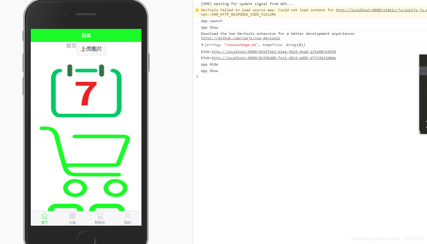Click the 分类 tab bar label
Screen dimensions: 427x244
72,223
